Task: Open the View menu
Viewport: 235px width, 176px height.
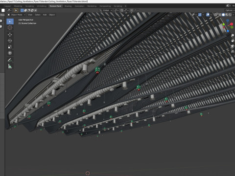Action: click(x=30, y=15)
